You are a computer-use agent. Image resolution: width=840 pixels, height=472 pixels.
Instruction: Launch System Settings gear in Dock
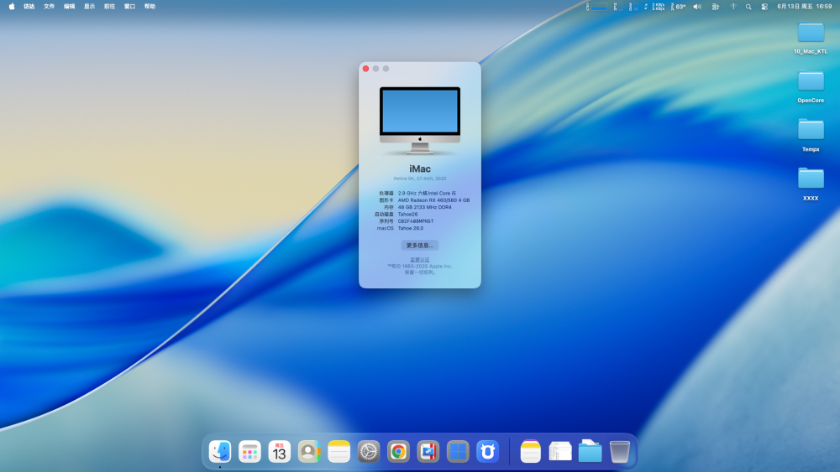point(369,452)
